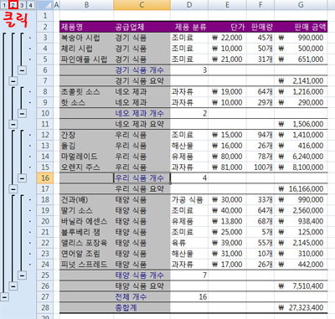Select the 육류 category cell
Screen dimensions: 335x319
189,243
